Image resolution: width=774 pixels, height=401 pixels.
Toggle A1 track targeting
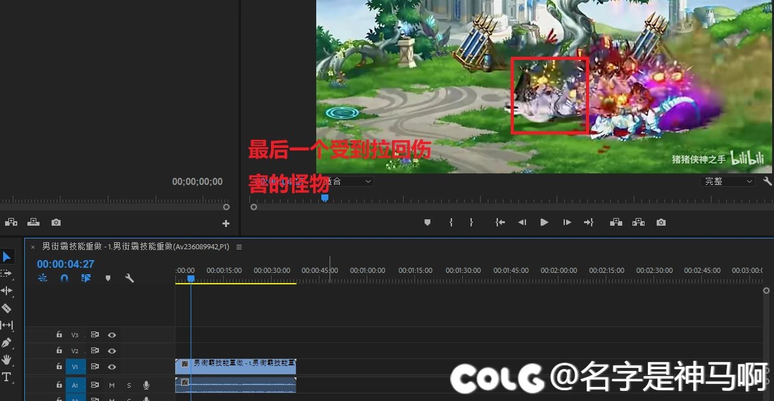pos(75,385)
